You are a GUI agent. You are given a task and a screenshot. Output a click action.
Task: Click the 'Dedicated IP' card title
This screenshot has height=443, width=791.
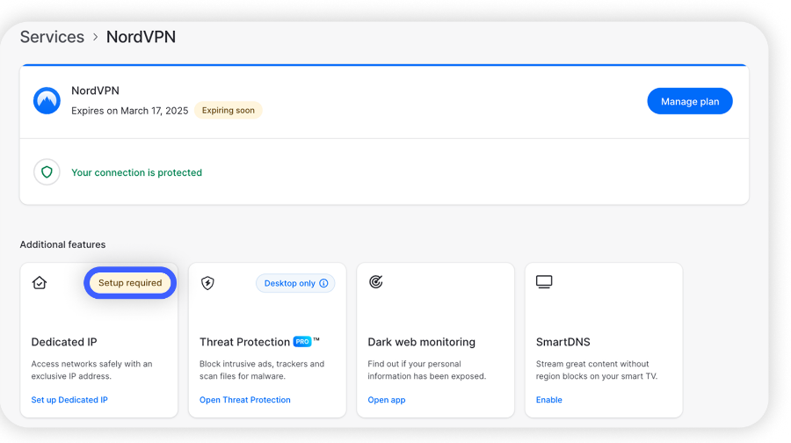pos(64,342)
